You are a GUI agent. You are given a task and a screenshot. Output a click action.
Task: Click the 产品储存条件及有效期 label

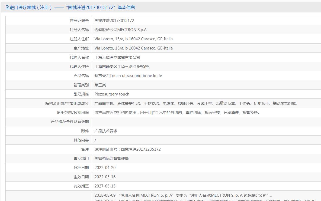click(70, 122)
